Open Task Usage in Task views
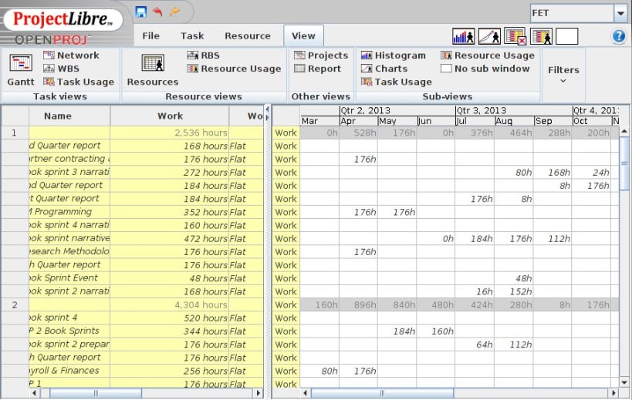632x400 pixels. [79, 82]
